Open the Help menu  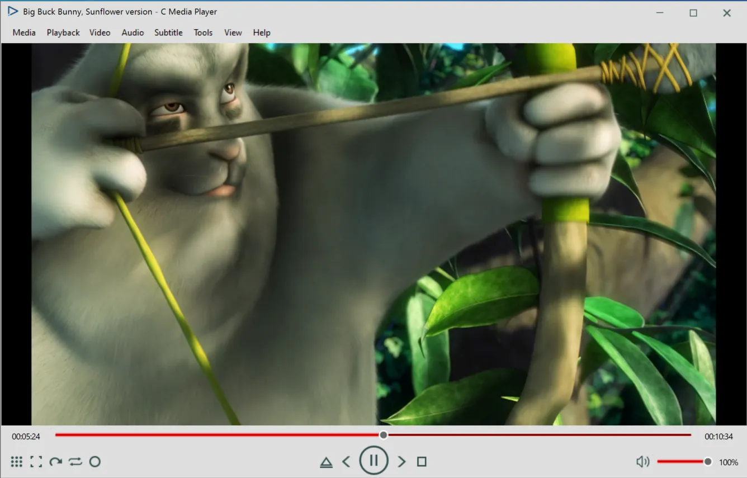point(262,32)
